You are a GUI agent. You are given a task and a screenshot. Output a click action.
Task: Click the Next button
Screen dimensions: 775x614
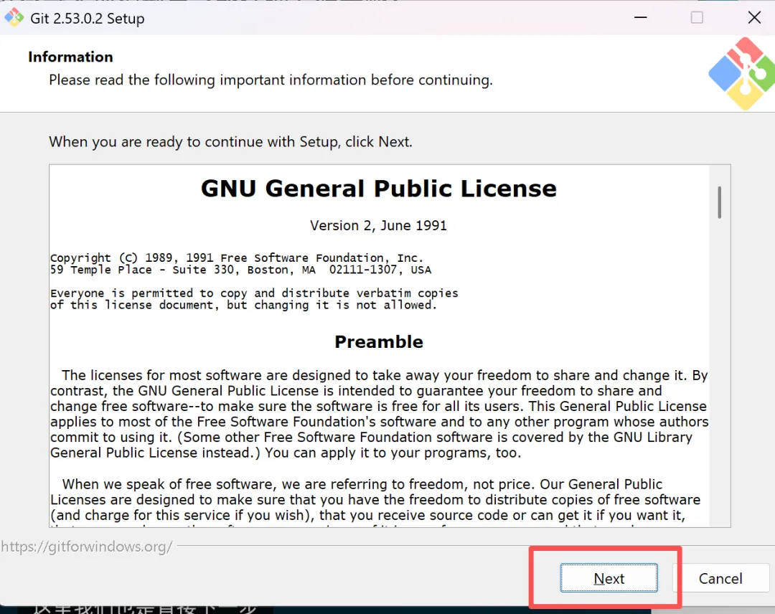tap(609, 577)
